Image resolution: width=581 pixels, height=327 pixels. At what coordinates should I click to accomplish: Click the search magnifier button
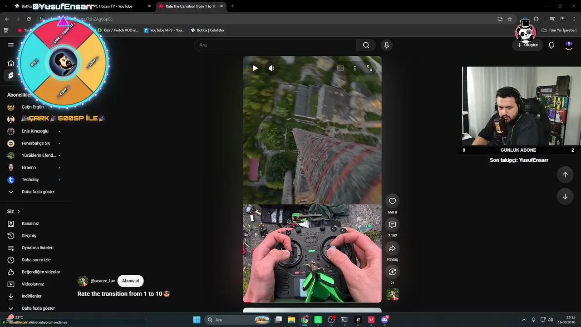[366, 45]
